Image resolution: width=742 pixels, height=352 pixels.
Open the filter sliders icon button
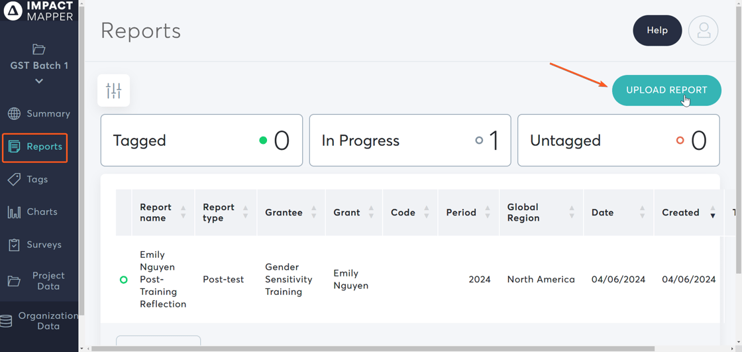(x=113, y=90)
